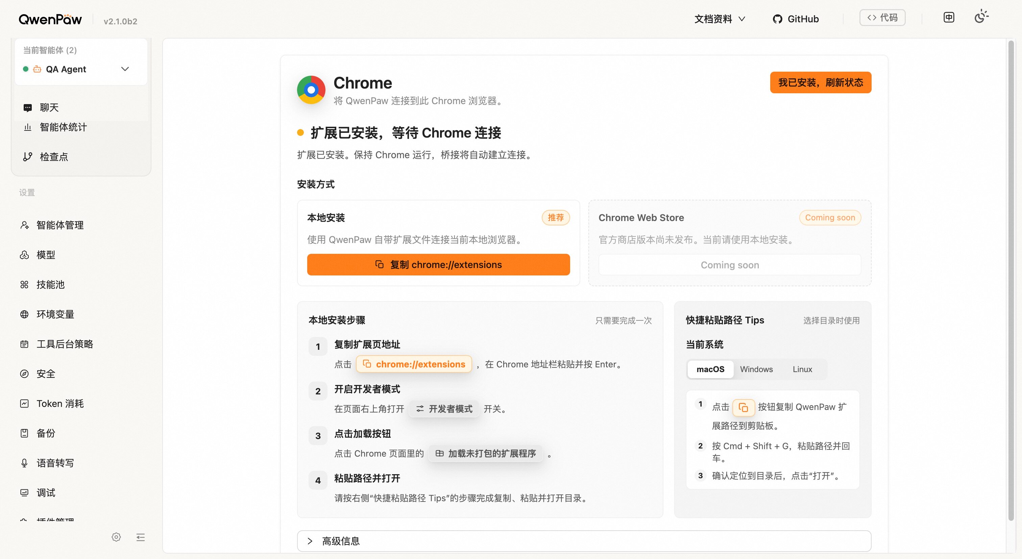This screenshot has width=1022, height=559.
Task: Click the 检查点 branch icon
Action: tap(27, 157)
